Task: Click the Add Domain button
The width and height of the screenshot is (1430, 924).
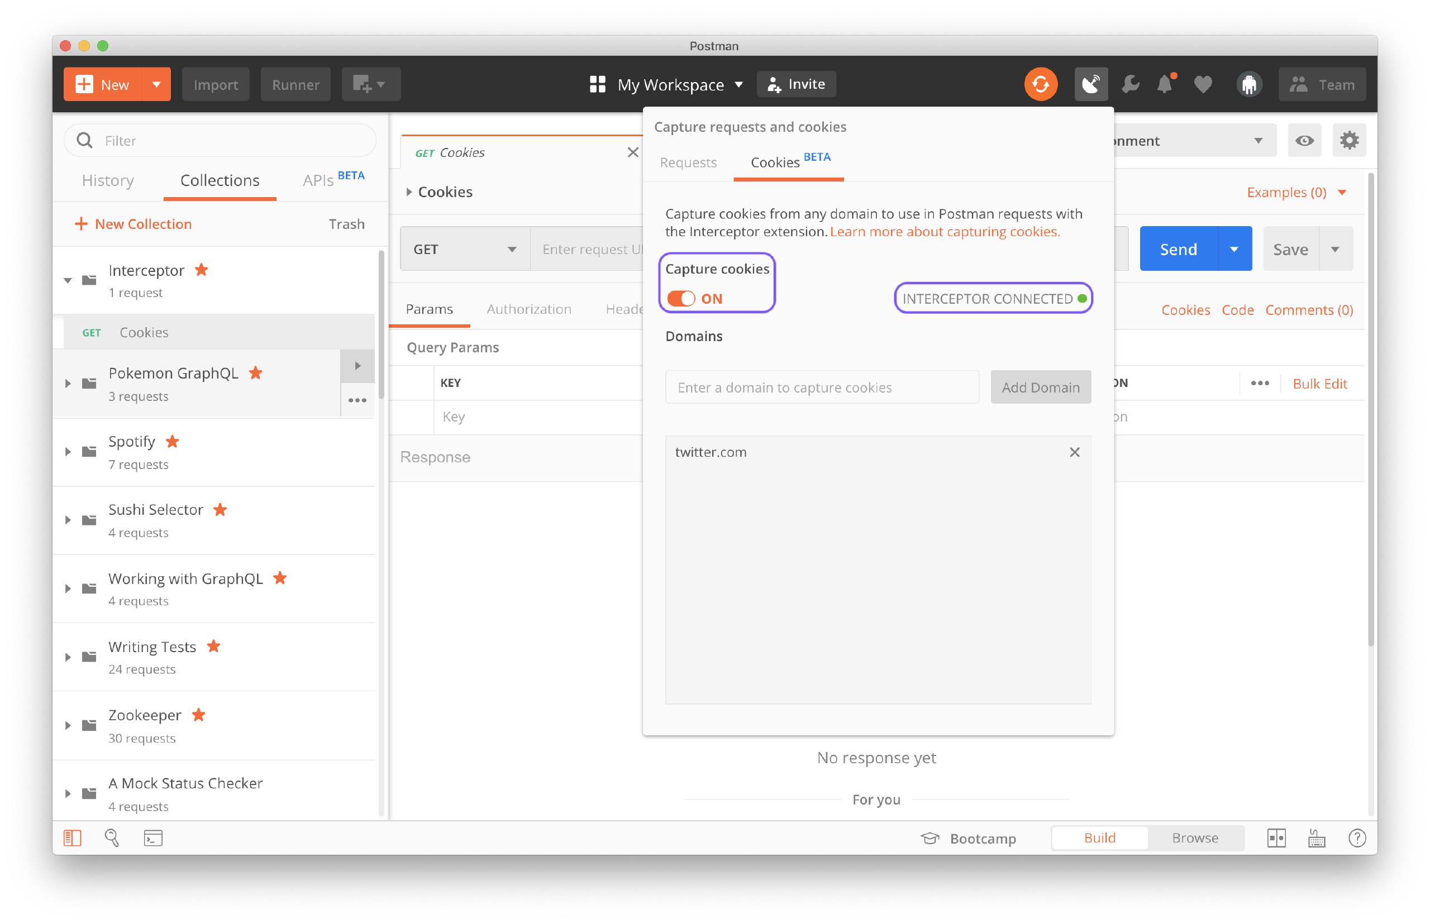Action: pos(1041,387)
